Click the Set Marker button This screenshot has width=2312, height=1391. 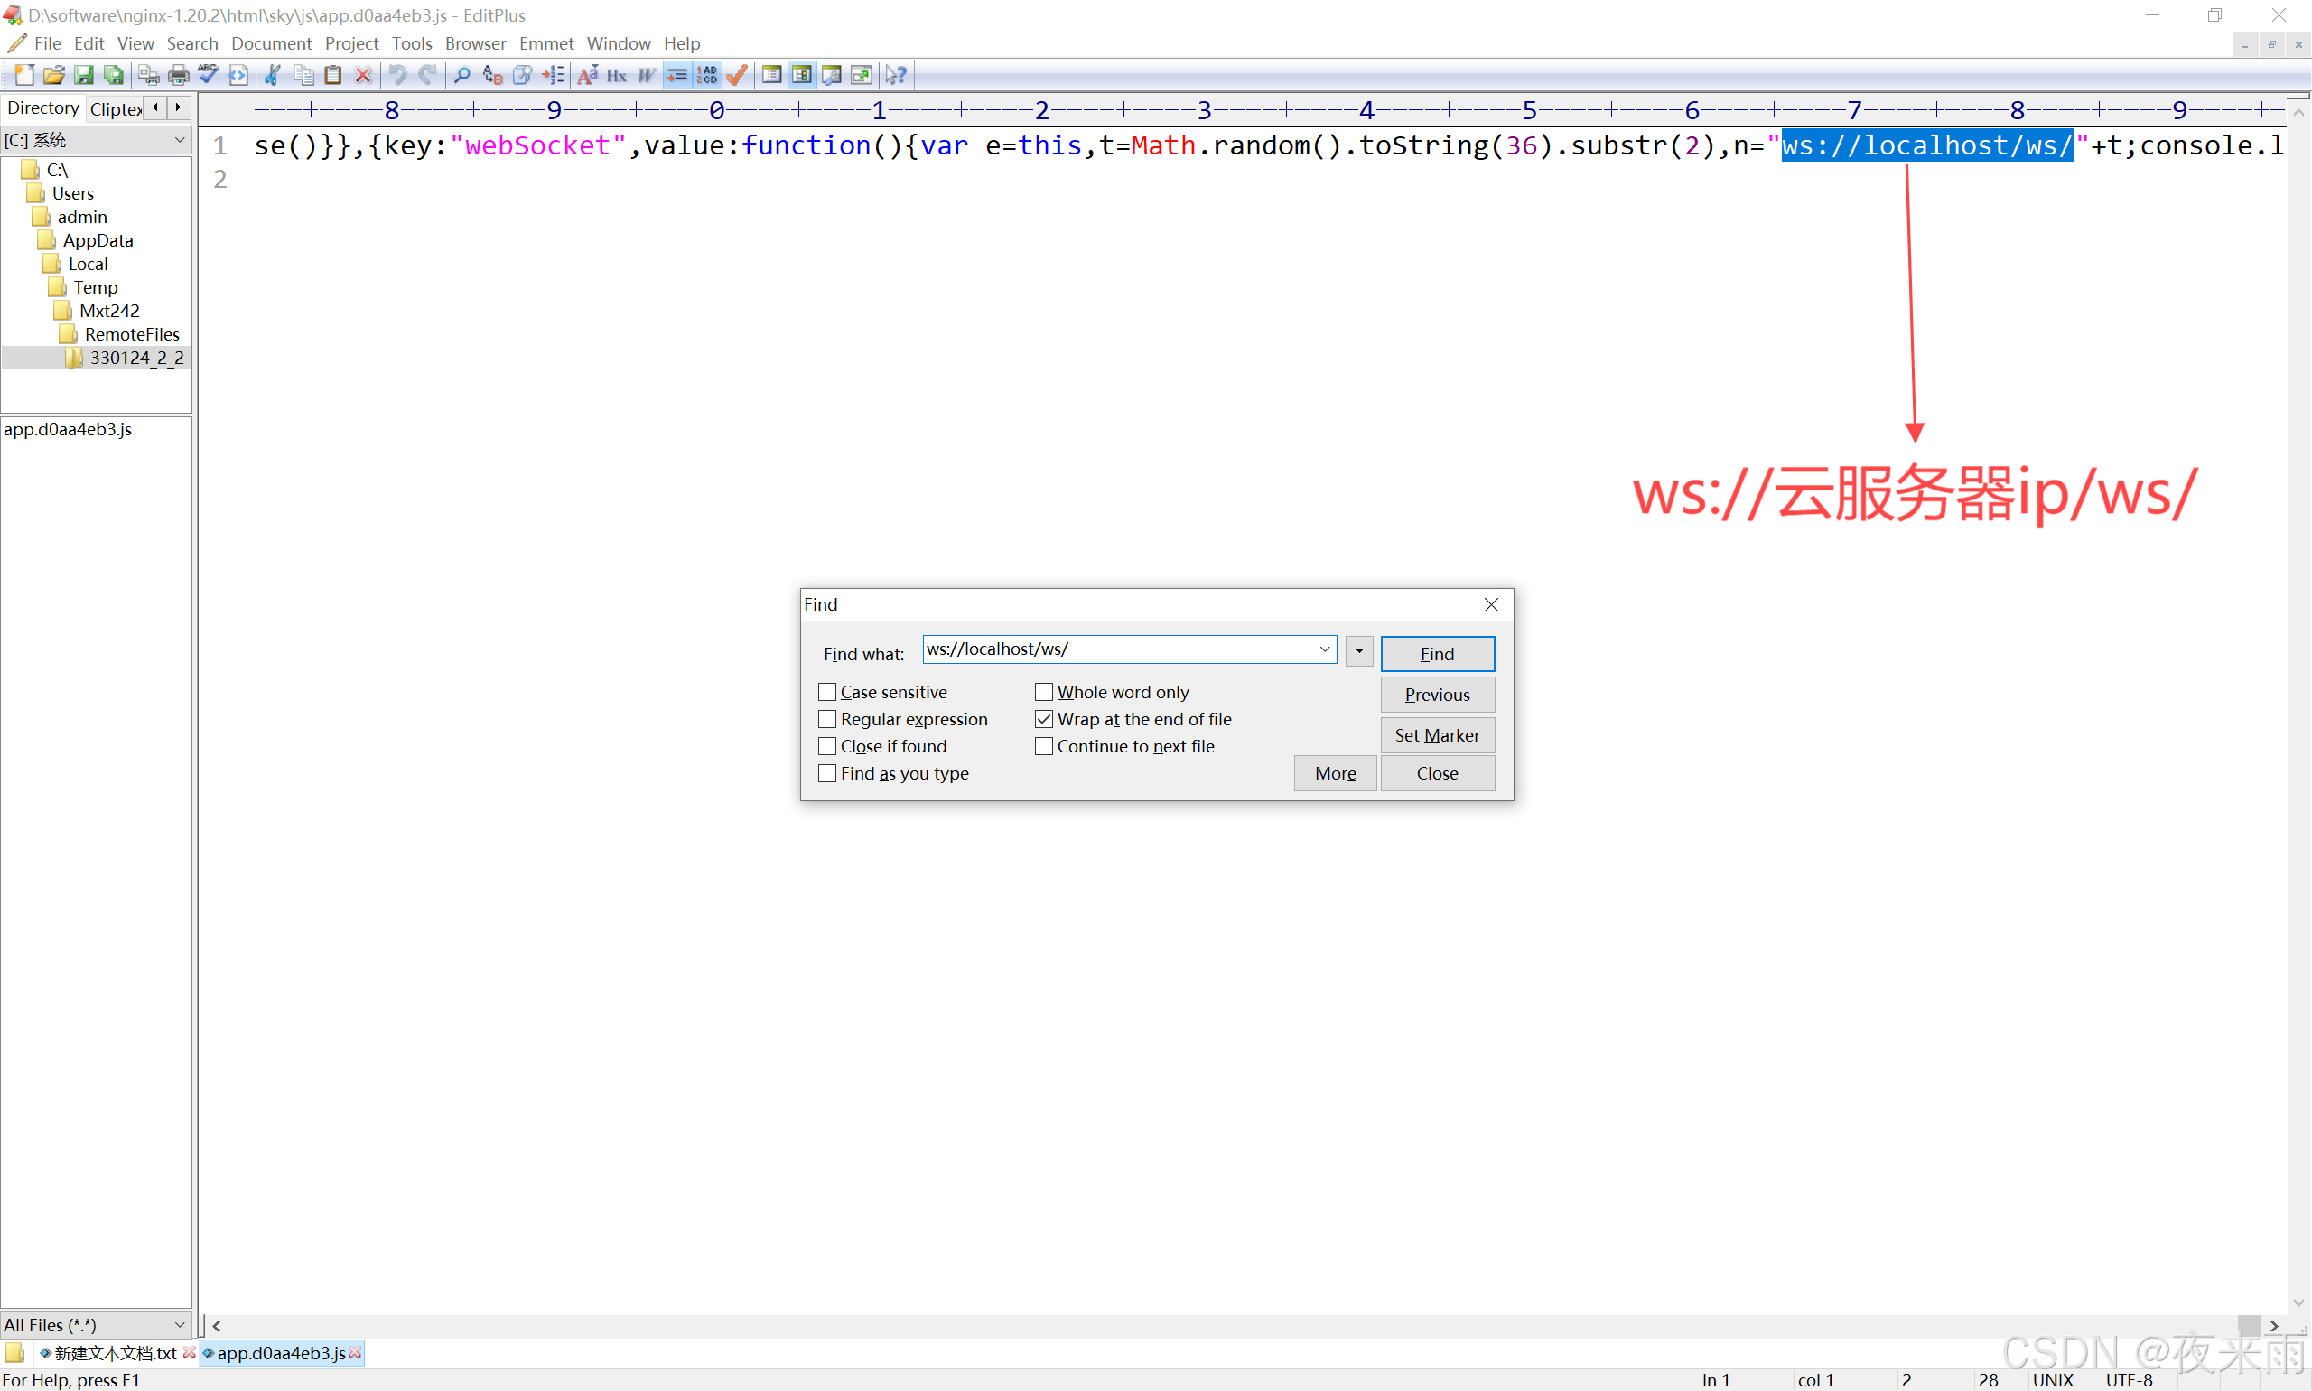pos(1436,735)
